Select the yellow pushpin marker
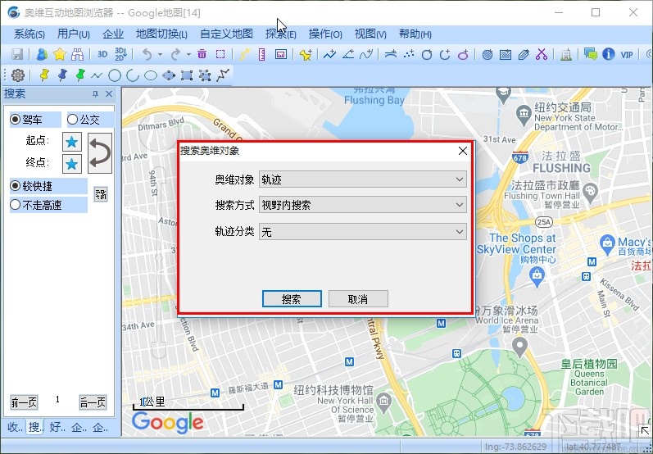 click(x=44, y=75)
